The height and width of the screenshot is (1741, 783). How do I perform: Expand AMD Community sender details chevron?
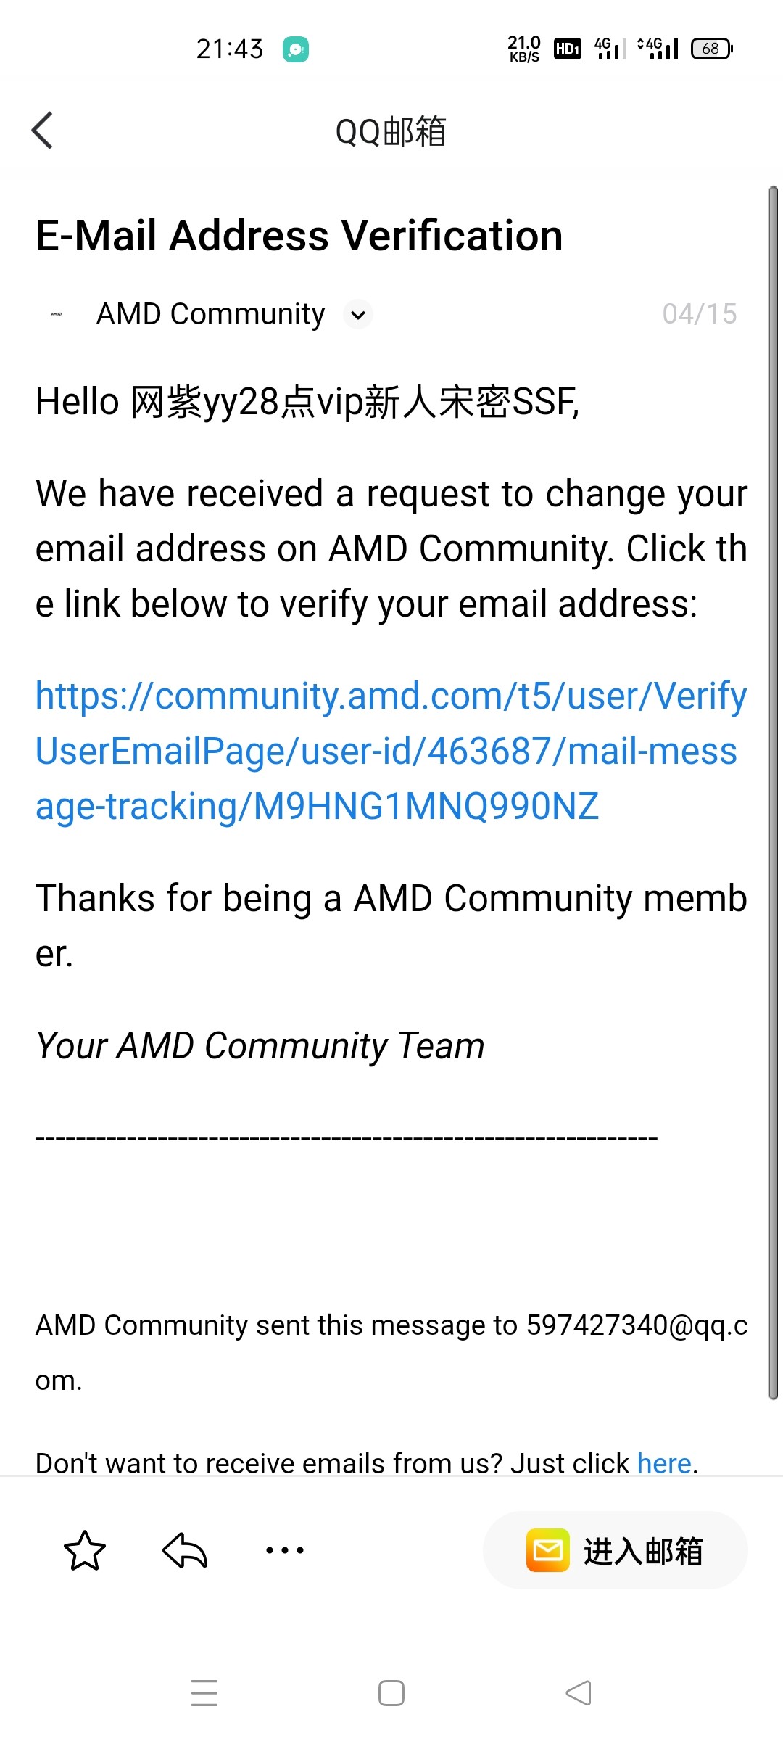point(358,315)
